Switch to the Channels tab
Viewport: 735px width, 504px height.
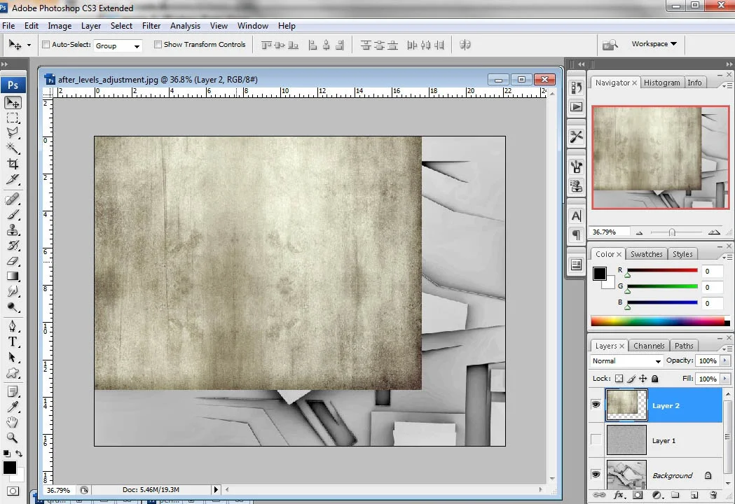tap(649, 346)
